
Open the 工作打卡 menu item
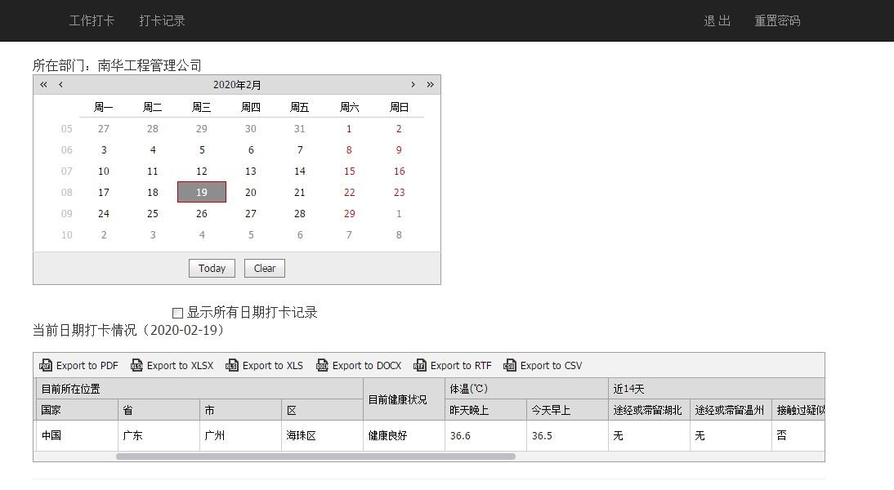click(92, 21)
